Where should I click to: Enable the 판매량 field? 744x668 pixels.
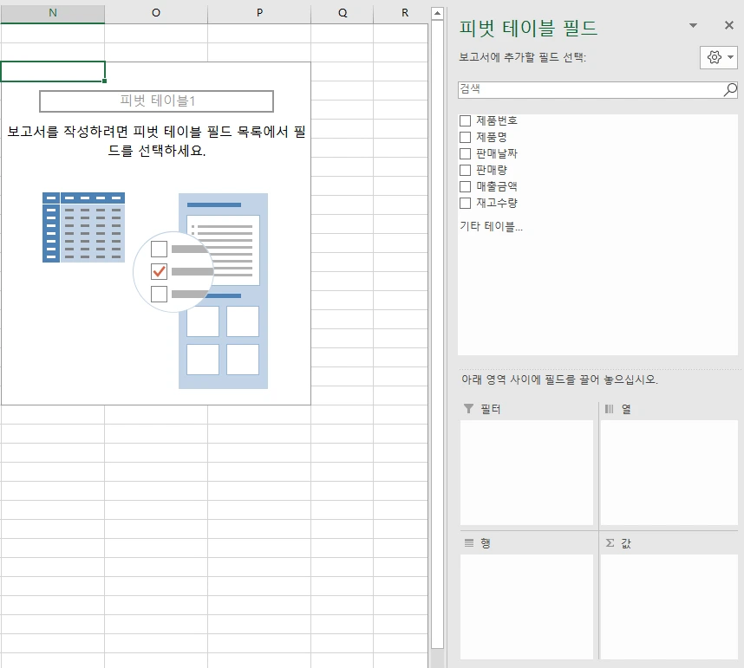click(x=465, y=170)
